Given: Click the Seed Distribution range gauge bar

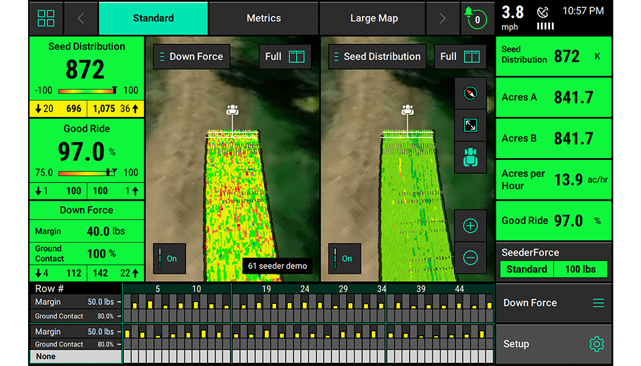Looking at the screenshot, I should click(x=87, y=91).
